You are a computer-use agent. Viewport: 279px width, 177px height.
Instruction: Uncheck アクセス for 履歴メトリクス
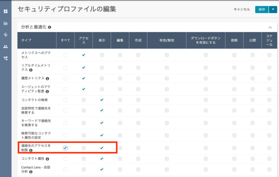(84, 78)
